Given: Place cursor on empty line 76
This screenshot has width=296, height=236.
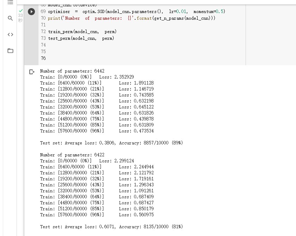Looking at the screenshot, I should (x=106, y=58).
